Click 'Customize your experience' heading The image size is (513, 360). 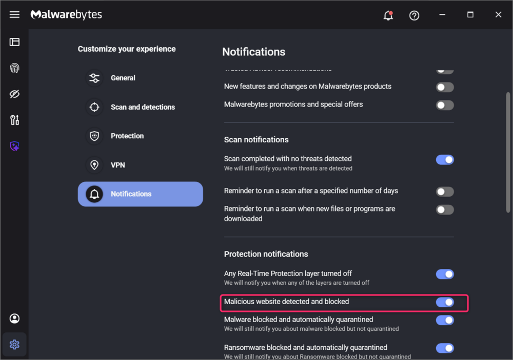click(x=127, y=49)
